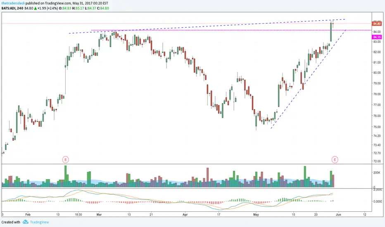Click the Jun label on time axis

[338, 215]
